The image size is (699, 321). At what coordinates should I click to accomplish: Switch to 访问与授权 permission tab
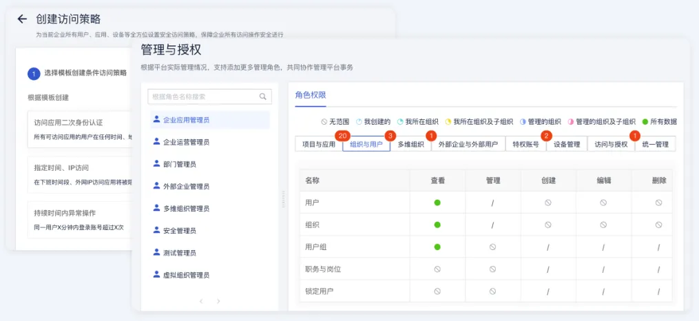click(611, 144)
